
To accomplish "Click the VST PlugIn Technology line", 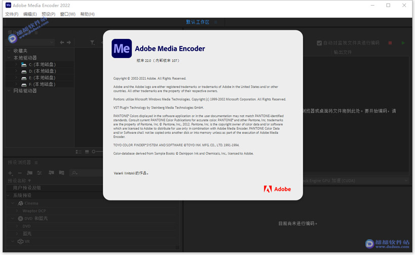I will [158, 108].
